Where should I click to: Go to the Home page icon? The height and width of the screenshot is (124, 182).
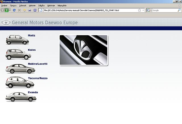(x=24, y=10)
